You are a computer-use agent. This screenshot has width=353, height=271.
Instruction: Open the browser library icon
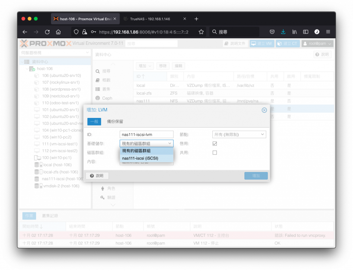[x=294, y=32]
